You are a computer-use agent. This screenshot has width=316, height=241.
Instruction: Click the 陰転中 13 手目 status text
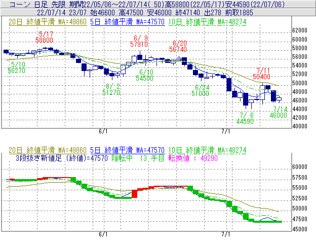(x=138, y=158)
